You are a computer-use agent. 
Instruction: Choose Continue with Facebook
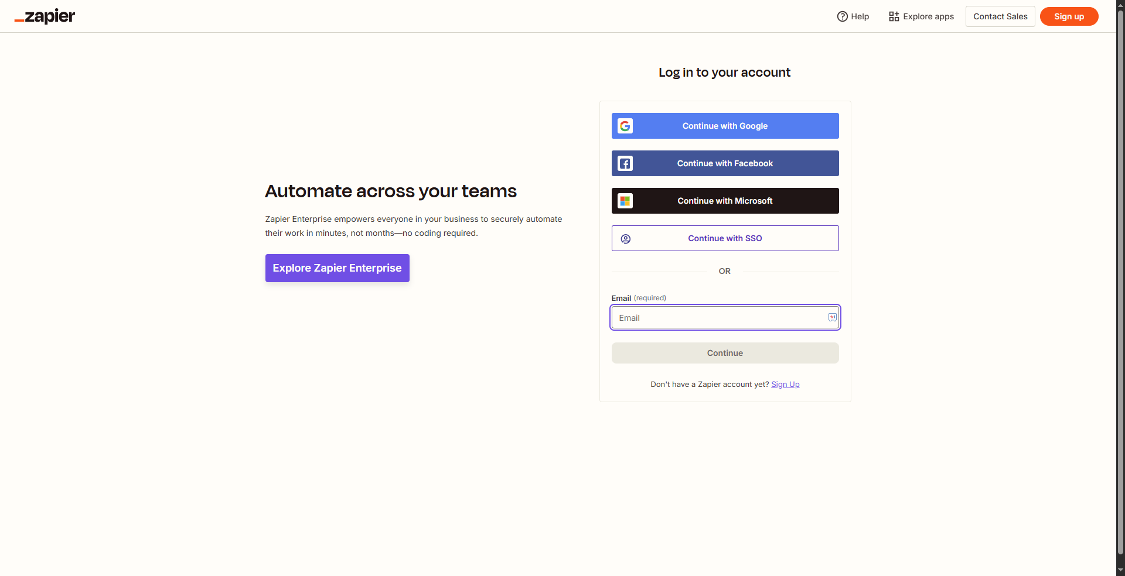725,163
